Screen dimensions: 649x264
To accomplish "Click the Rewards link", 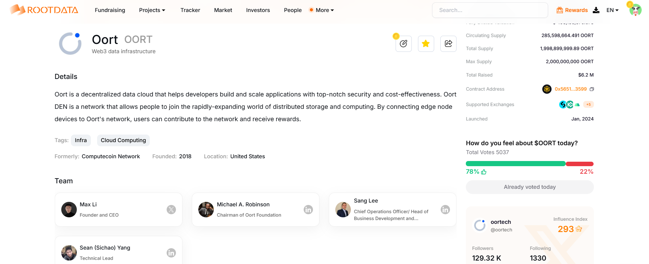I will [x=576, y=10].
